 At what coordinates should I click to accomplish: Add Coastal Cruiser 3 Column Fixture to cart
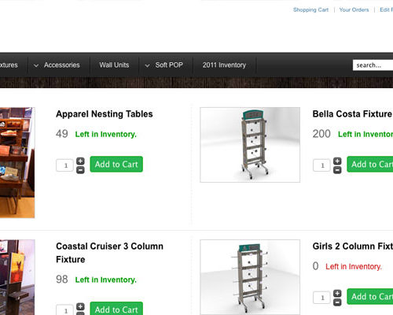coord(116,309)
